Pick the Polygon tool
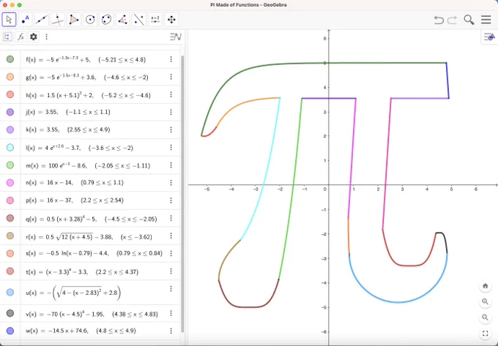498x346 pixels. (74, 20)
